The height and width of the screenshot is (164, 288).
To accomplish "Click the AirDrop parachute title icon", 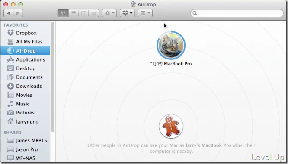I will coord(133,4).
